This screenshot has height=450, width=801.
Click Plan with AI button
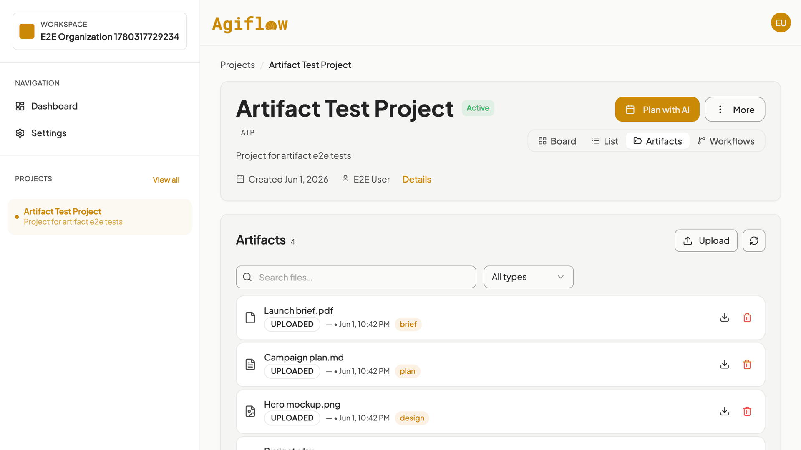click(657, 110)
